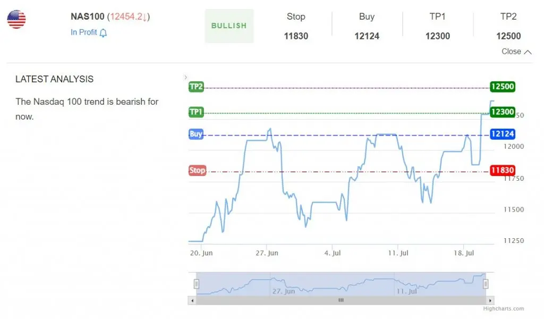Screen dimensions: 544x319
Task: Click the BULLISH signal badge
Action: [x=229, y=26]
